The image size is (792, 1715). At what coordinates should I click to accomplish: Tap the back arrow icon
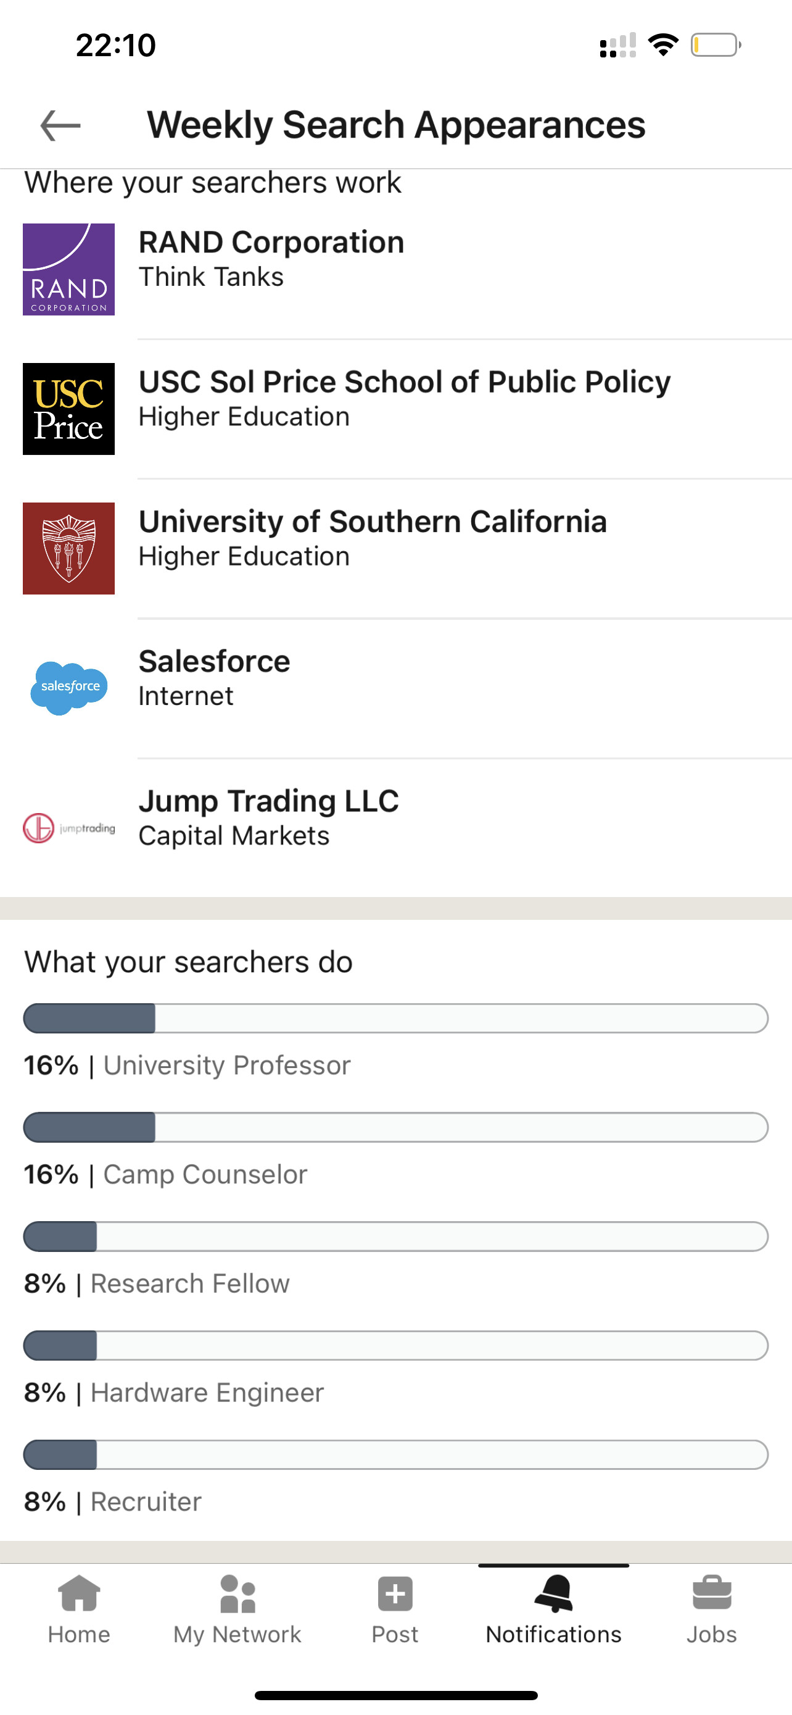tap(60, 125)
